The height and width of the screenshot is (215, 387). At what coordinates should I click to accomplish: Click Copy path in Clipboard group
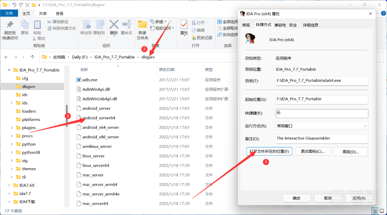pyautogui.click(x=58, y=22)
